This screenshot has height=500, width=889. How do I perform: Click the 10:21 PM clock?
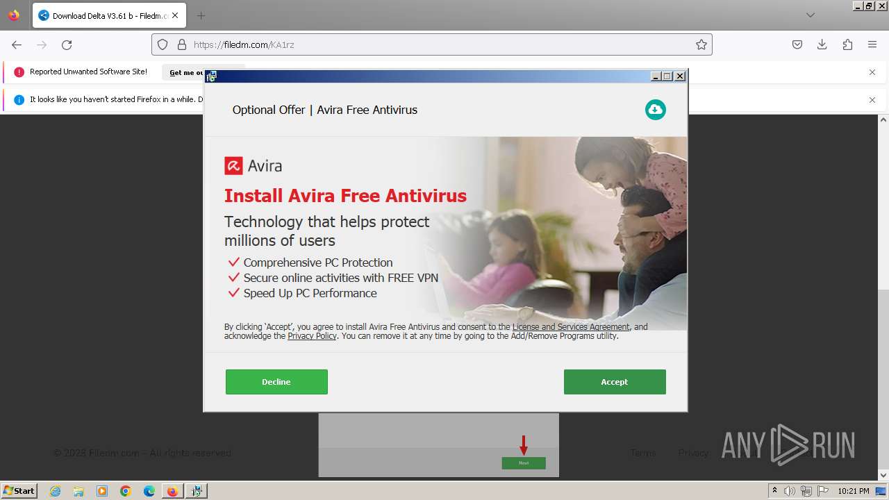tap(854, 491)
